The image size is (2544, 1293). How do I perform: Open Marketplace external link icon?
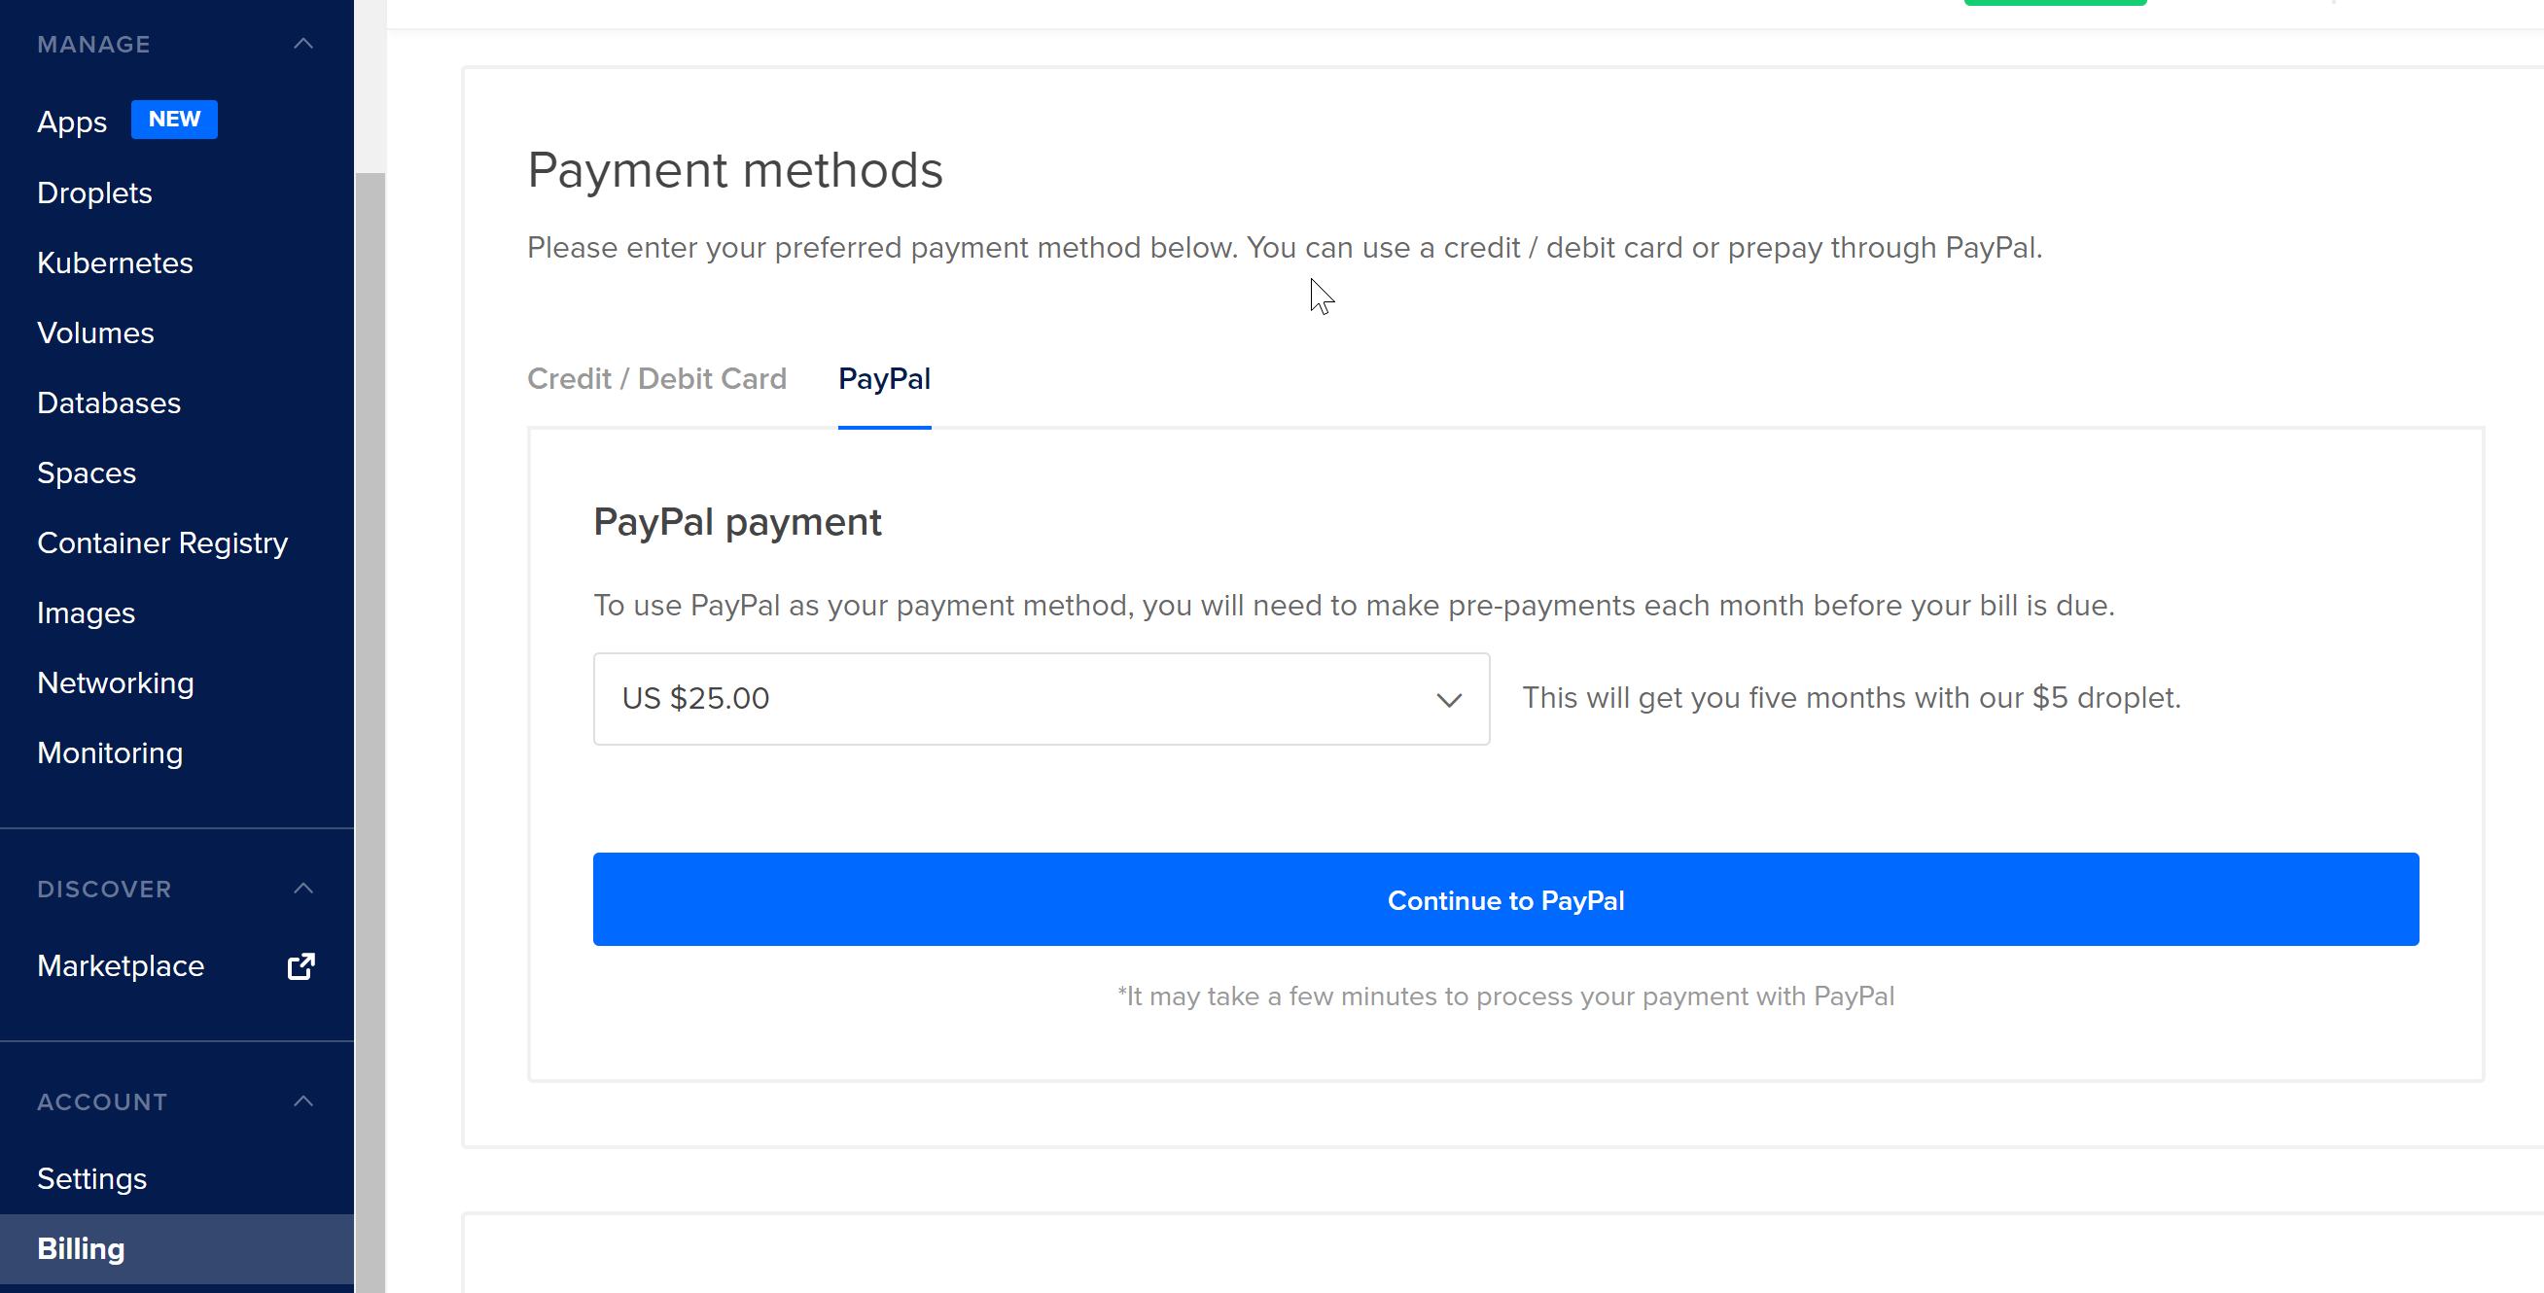point(301,966)
